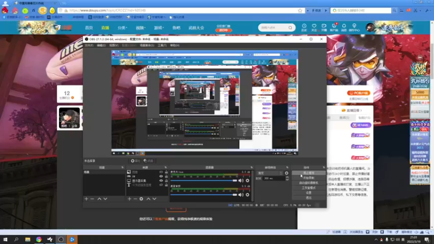This screenshot has height=244, width=434.
Task: Hide the game capture source eye icon
Action: [x=161, y=176]
